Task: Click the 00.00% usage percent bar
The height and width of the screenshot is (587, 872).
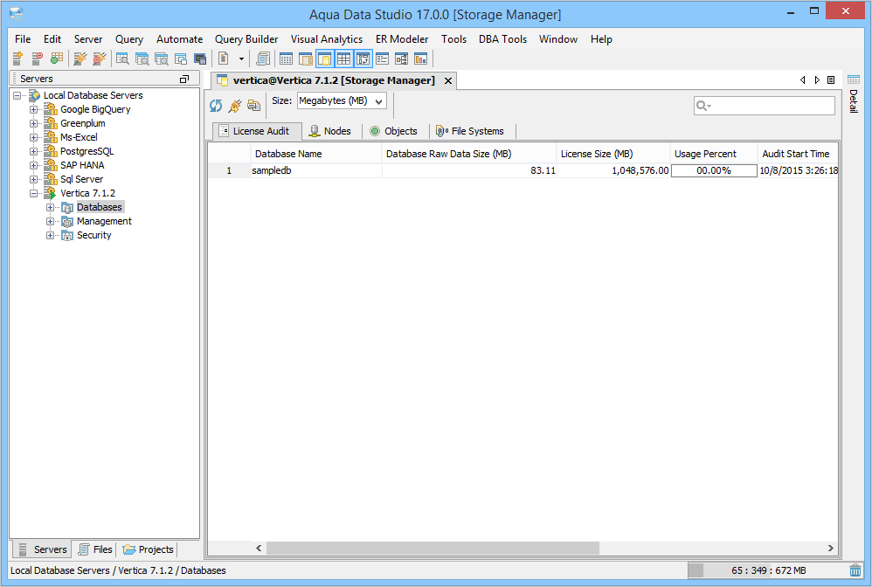Action: coord(714,170)
